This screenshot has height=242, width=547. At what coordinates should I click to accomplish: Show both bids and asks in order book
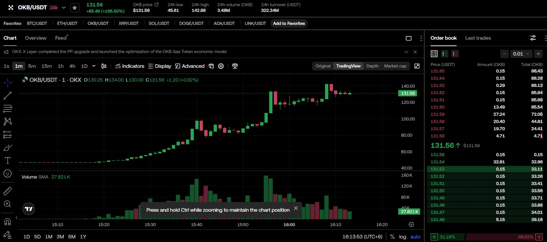[434, 54]
